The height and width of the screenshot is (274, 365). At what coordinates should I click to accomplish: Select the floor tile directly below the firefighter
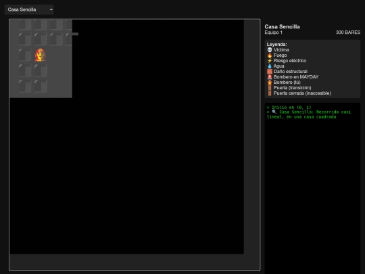point(41,70)
